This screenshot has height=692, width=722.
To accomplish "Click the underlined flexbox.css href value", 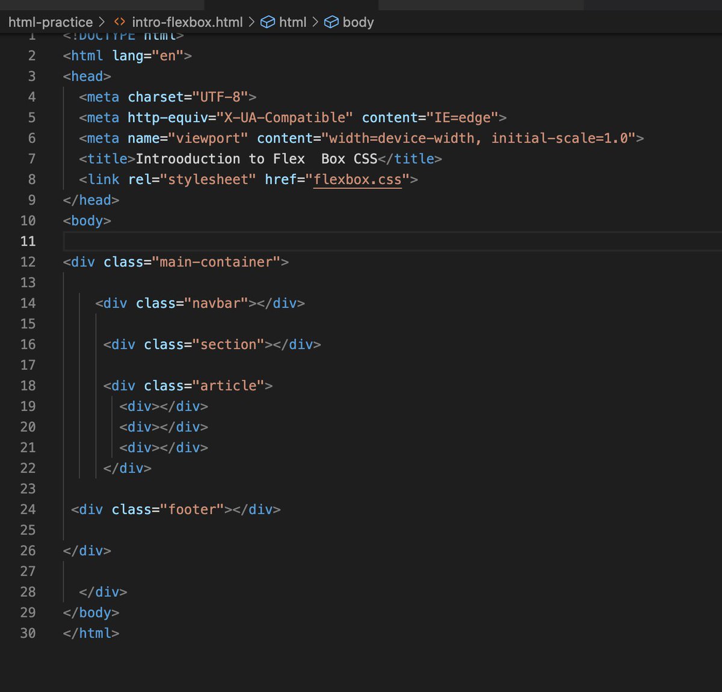I will tap(357, 179).
